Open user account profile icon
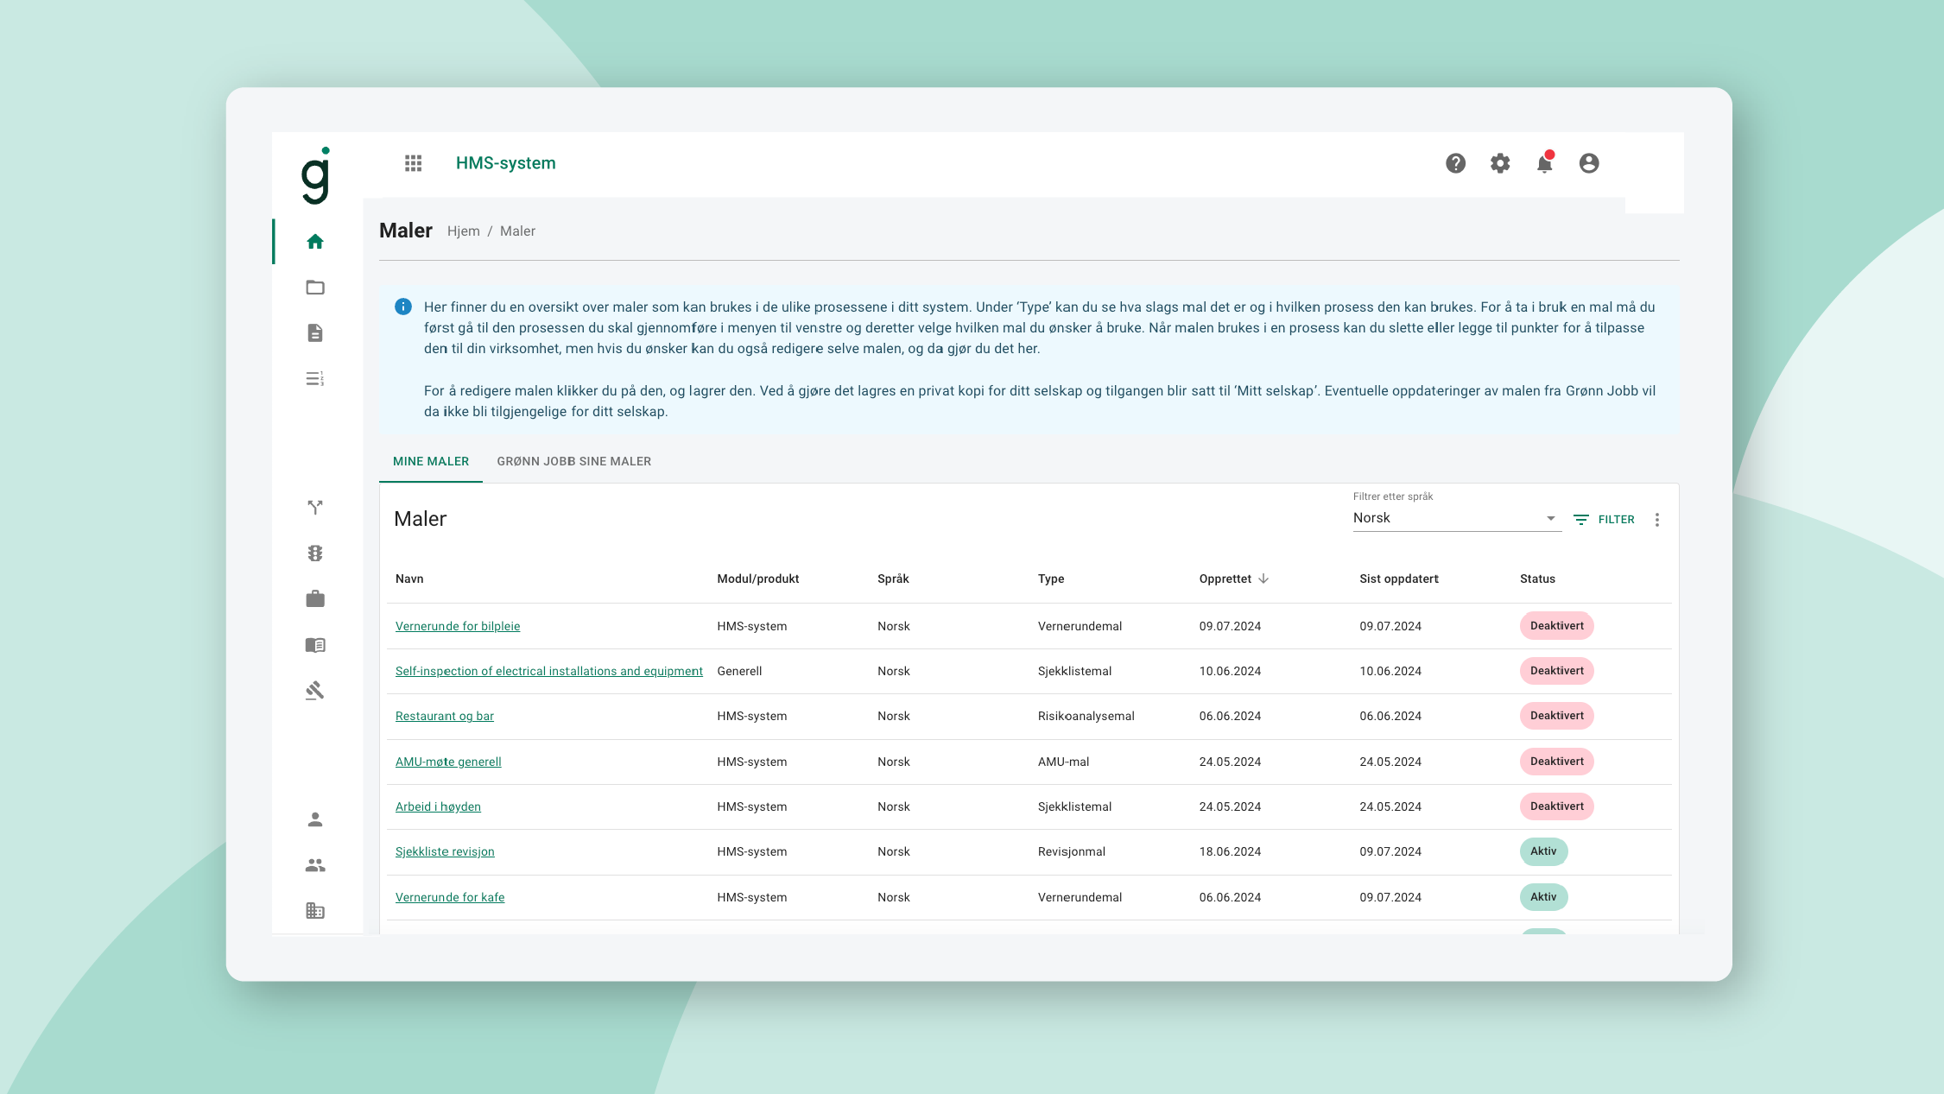Viewport: 1944px width, 1094px height. coord(1588,163)
